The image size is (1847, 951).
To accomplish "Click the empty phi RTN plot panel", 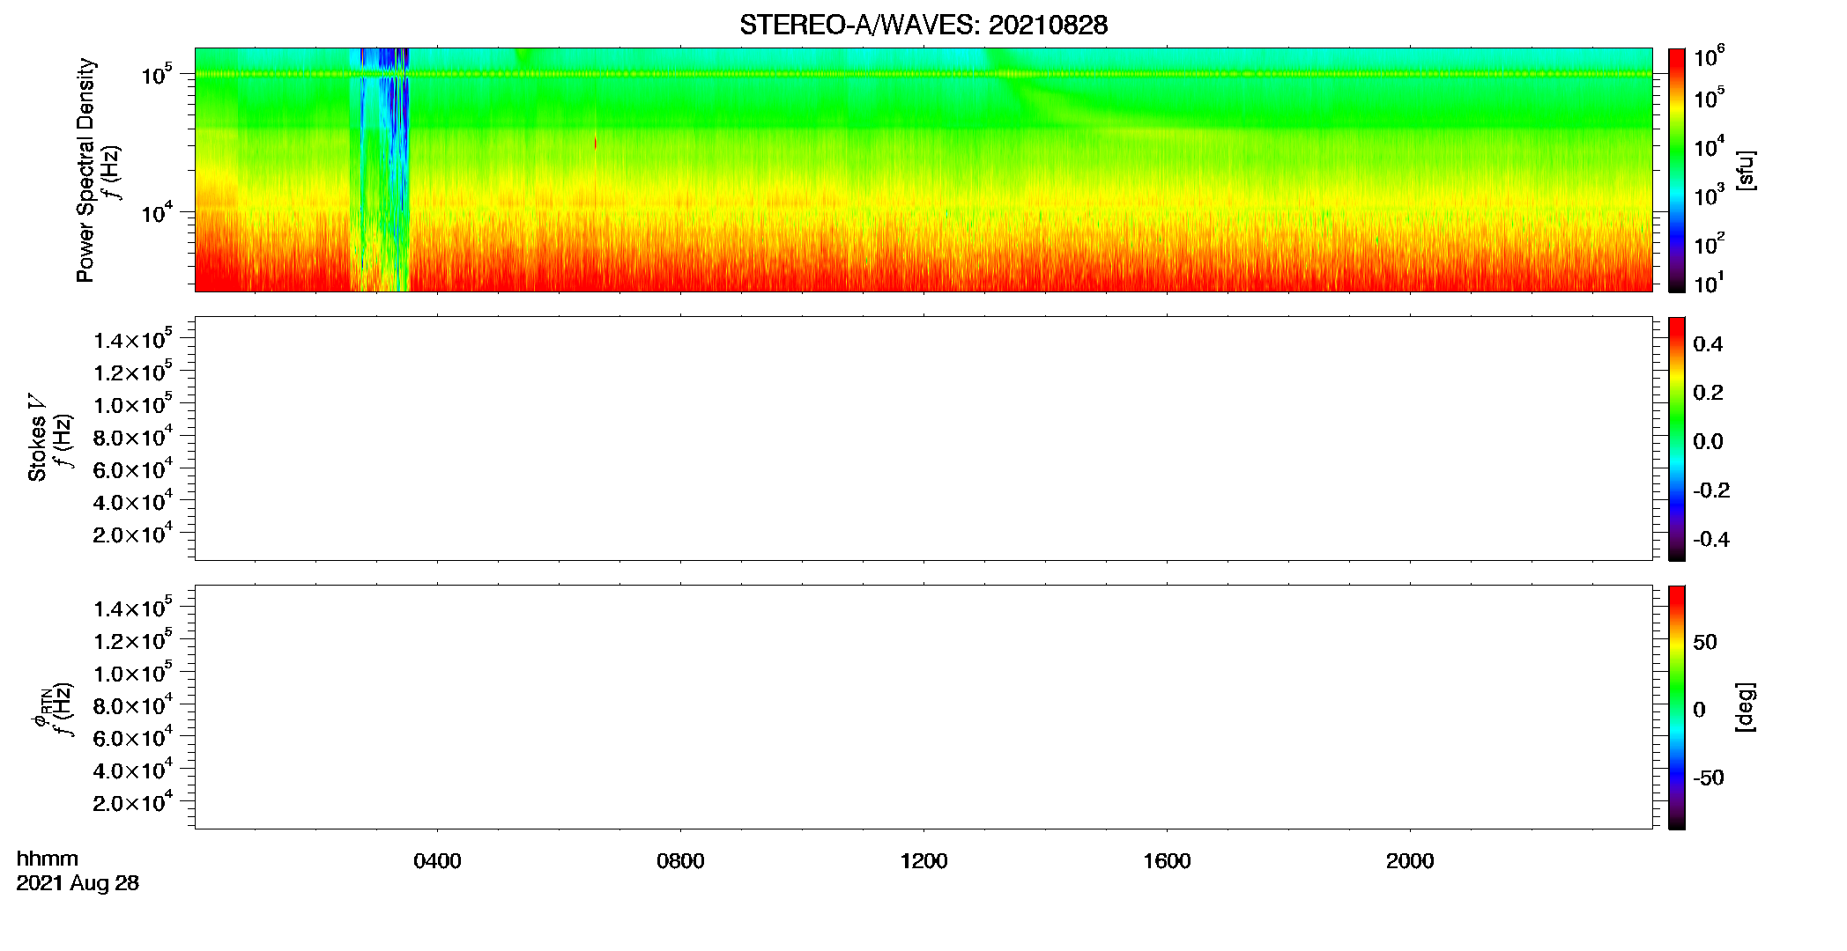I will tap(923, 707).
